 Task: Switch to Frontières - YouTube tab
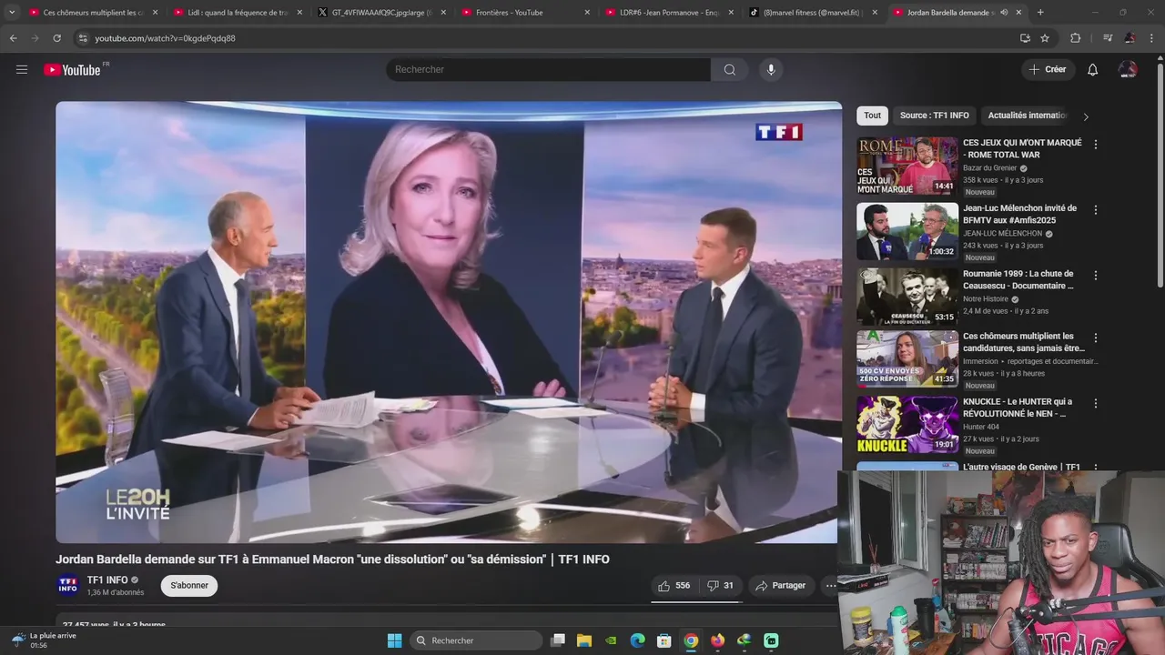pos(523,13)
